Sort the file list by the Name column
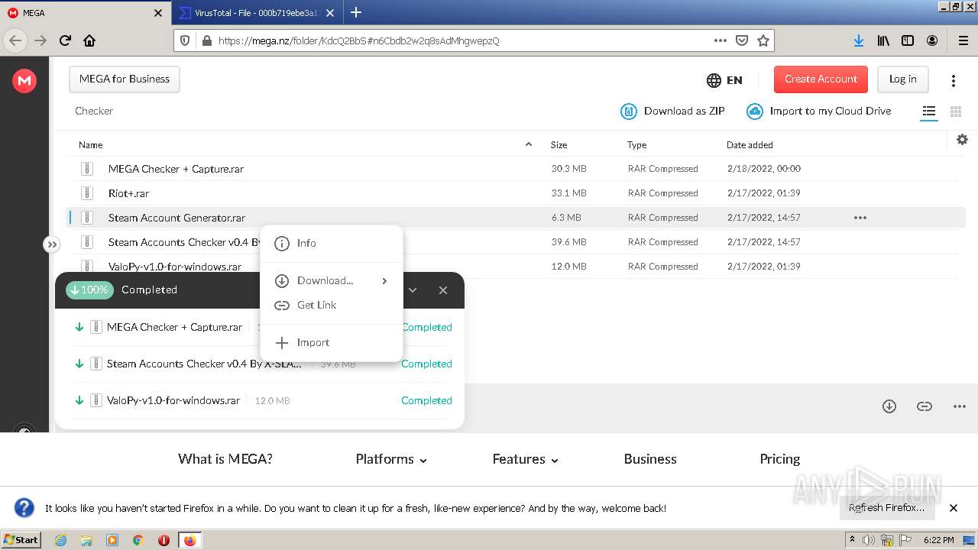 (90, 144)
